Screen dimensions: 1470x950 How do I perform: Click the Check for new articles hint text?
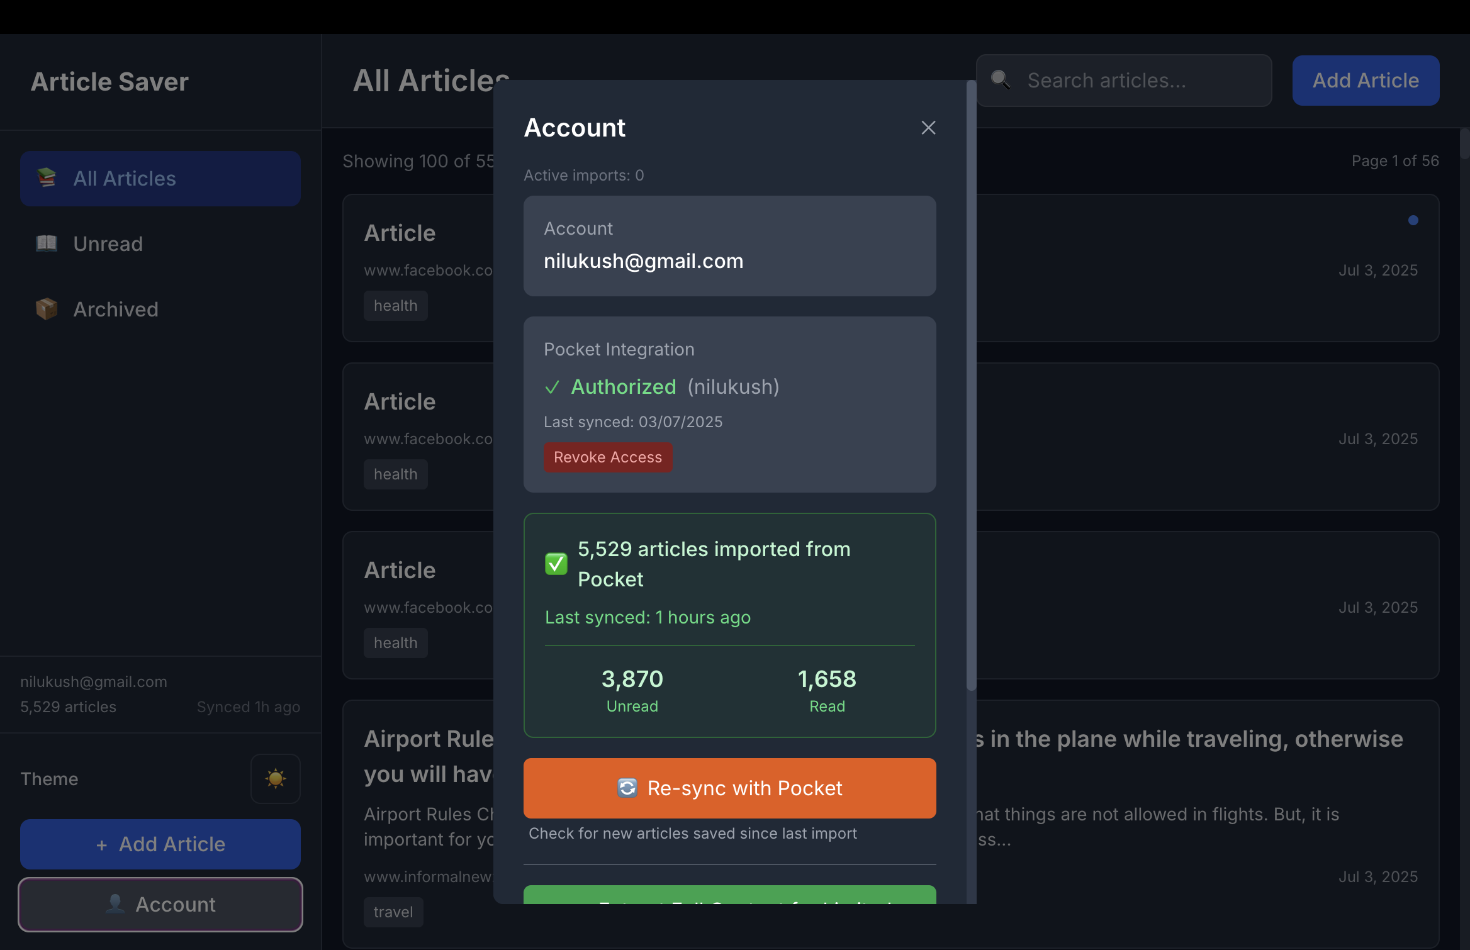693,834
